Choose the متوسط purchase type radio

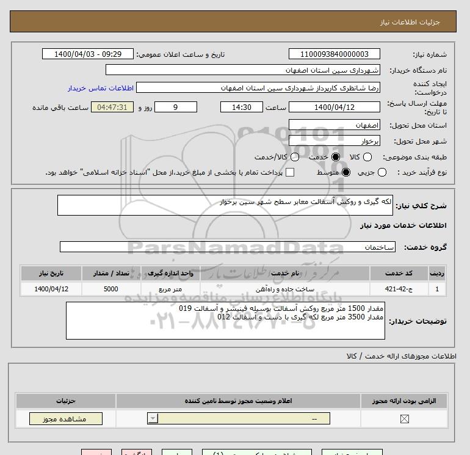(346, 172)
